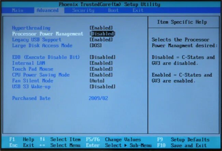Change the DOS disk access value
Viewport: 222px width, 151px height.
point(96,45)
